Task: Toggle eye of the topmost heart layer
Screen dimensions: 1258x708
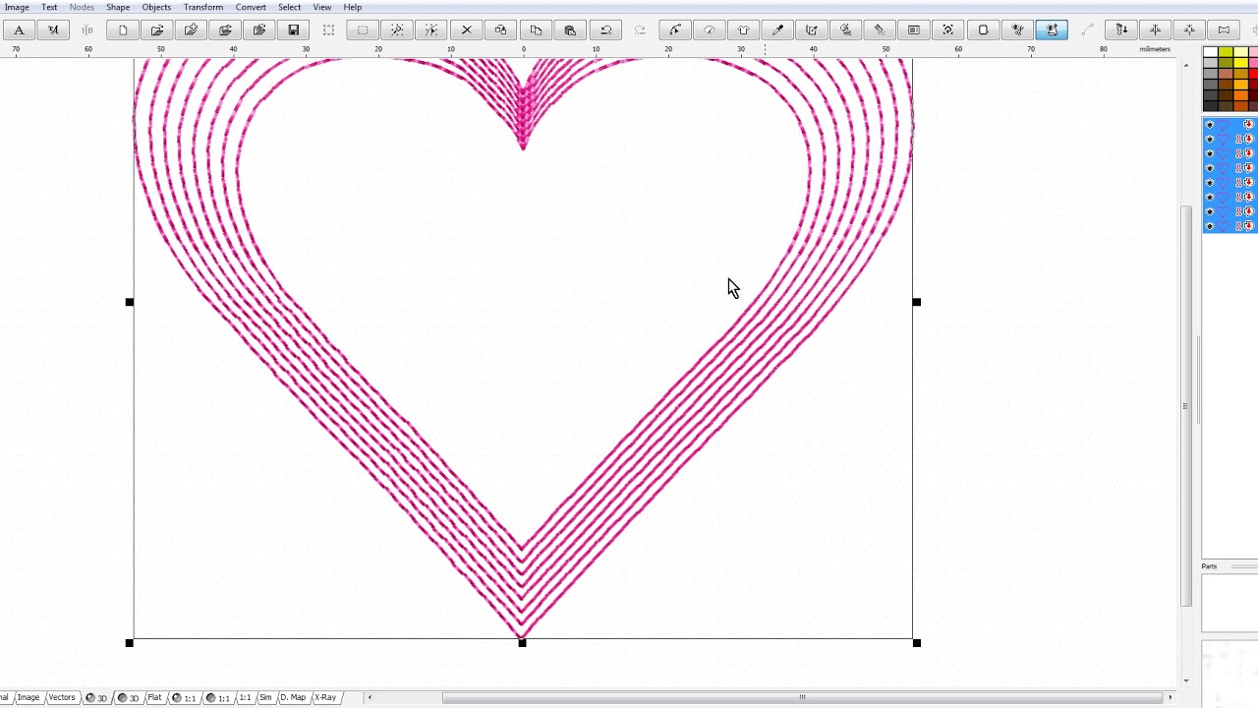Action: (1210, 125)
